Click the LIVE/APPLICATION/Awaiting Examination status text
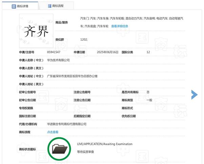 coord(104,144)
